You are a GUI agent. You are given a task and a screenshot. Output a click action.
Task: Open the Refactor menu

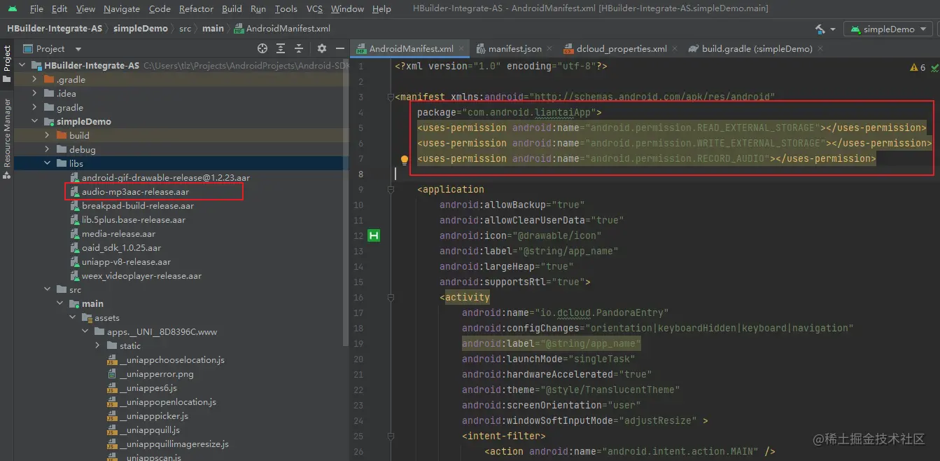(196, 9)
